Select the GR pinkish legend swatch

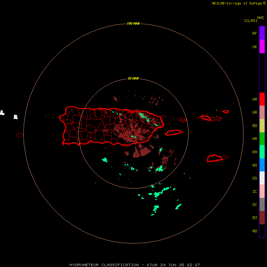(262, 112)
